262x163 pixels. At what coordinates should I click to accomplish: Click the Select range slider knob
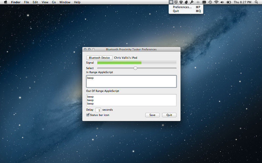click(x=135, y=68)
